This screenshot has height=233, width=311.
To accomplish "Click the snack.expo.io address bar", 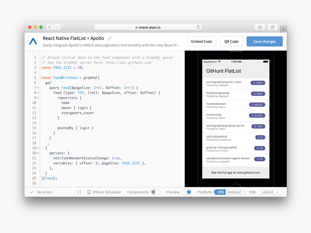I will (x=148, y=27).
